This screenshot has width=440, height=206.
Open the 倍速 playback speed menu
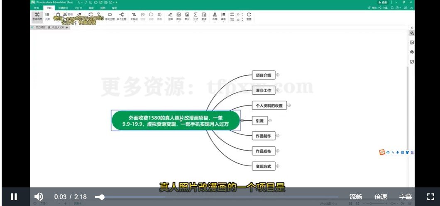(x=381, y=197)
